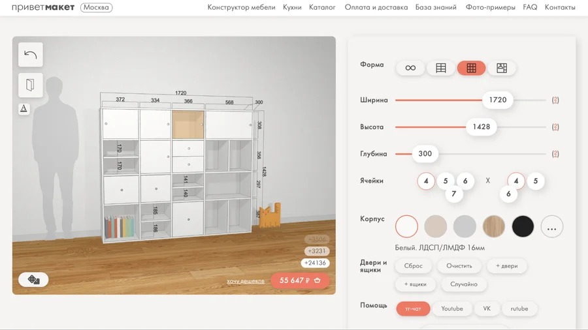
Task: Toggle the door open view icon
Action: click(x=30, y=85)
